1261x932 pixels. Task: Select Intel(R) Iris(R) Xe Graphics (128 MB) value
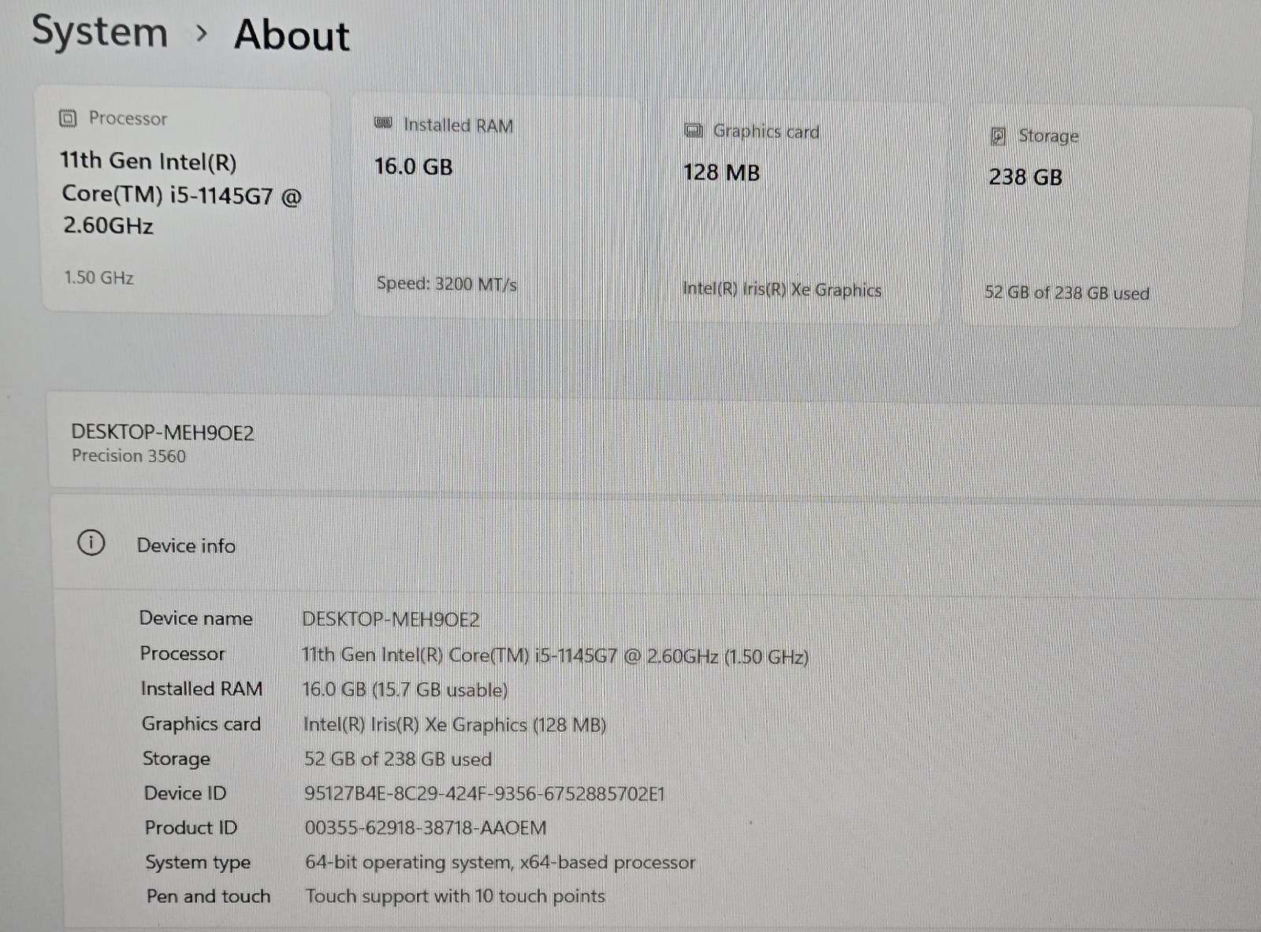coord(455,725)
